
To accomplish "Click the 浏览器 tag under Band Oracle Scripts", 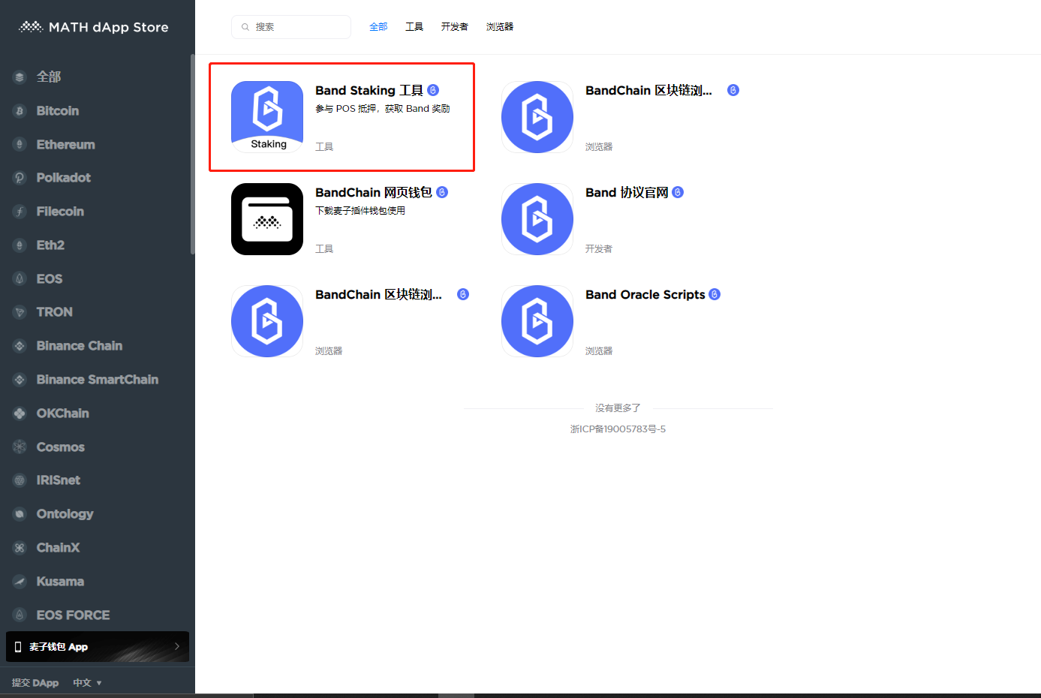I will pyautogui.click(x=599, y=351).
